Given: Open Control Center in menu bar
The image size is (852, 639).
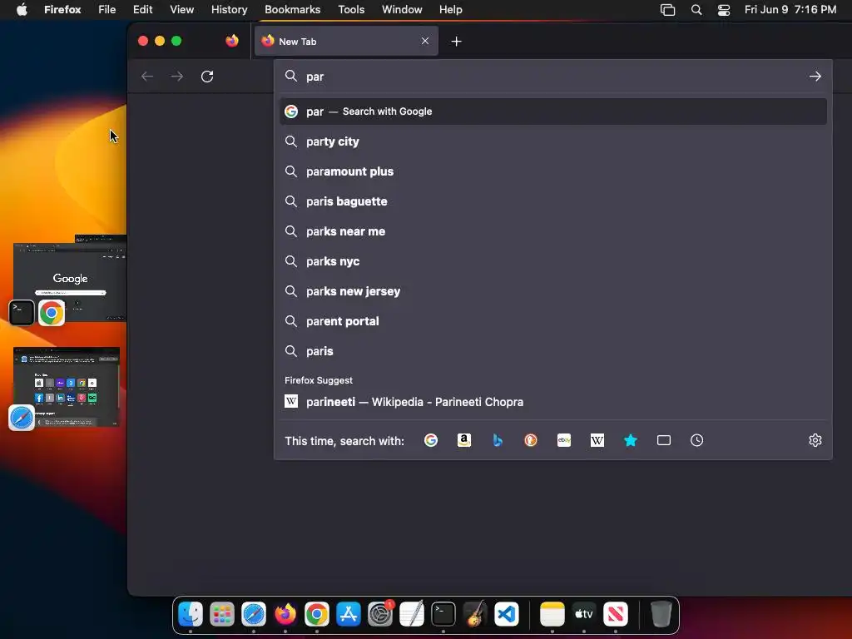Looking at the screenshot, I should [724, 10].
